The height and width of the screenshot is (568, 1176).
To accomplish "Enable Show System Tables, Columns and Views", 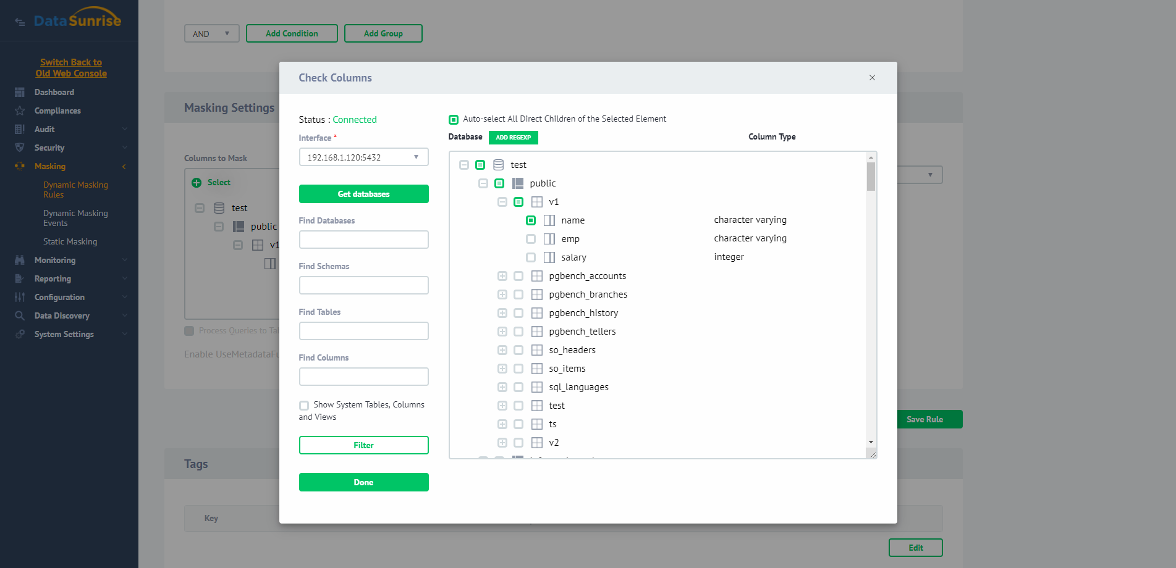I will tap(304, 406).
